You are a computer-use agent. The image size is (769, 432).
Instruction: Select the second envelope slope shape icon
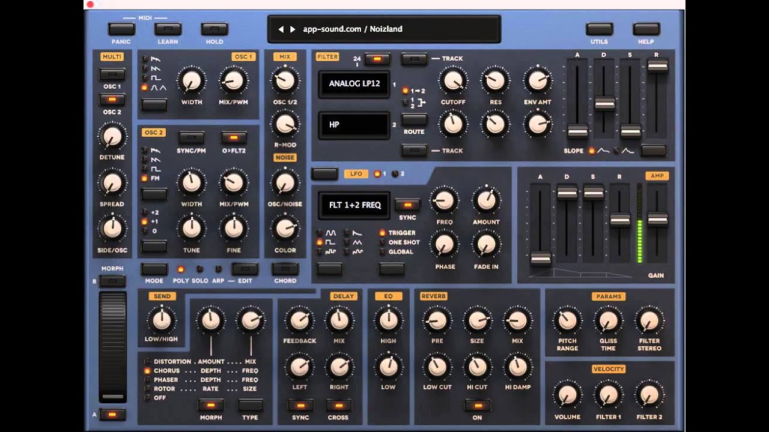click(x=627, y=151)
